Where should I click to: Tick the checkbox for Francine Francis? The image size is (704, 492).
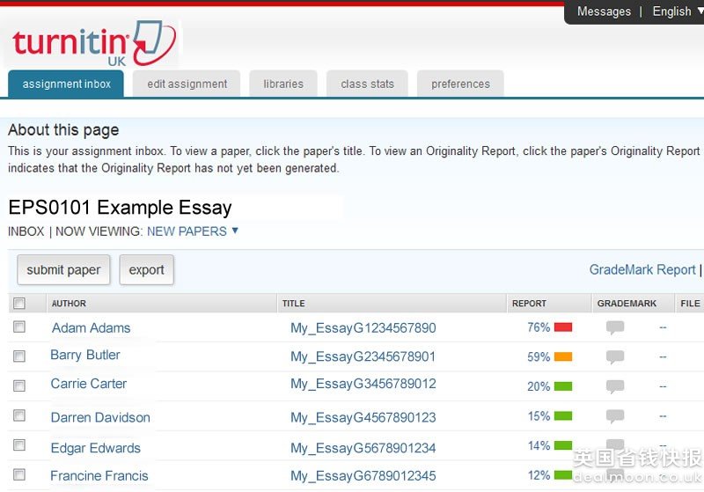click(19, 475)
